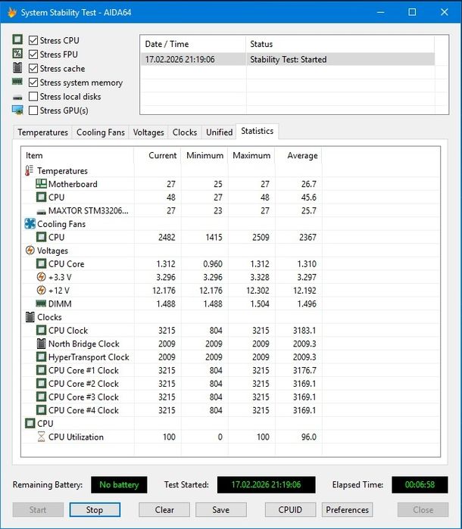The width and height of the screenshot is (462, 529).
Task: Click the AIDA64 flame icon in title bar
Action: point(12,12)
